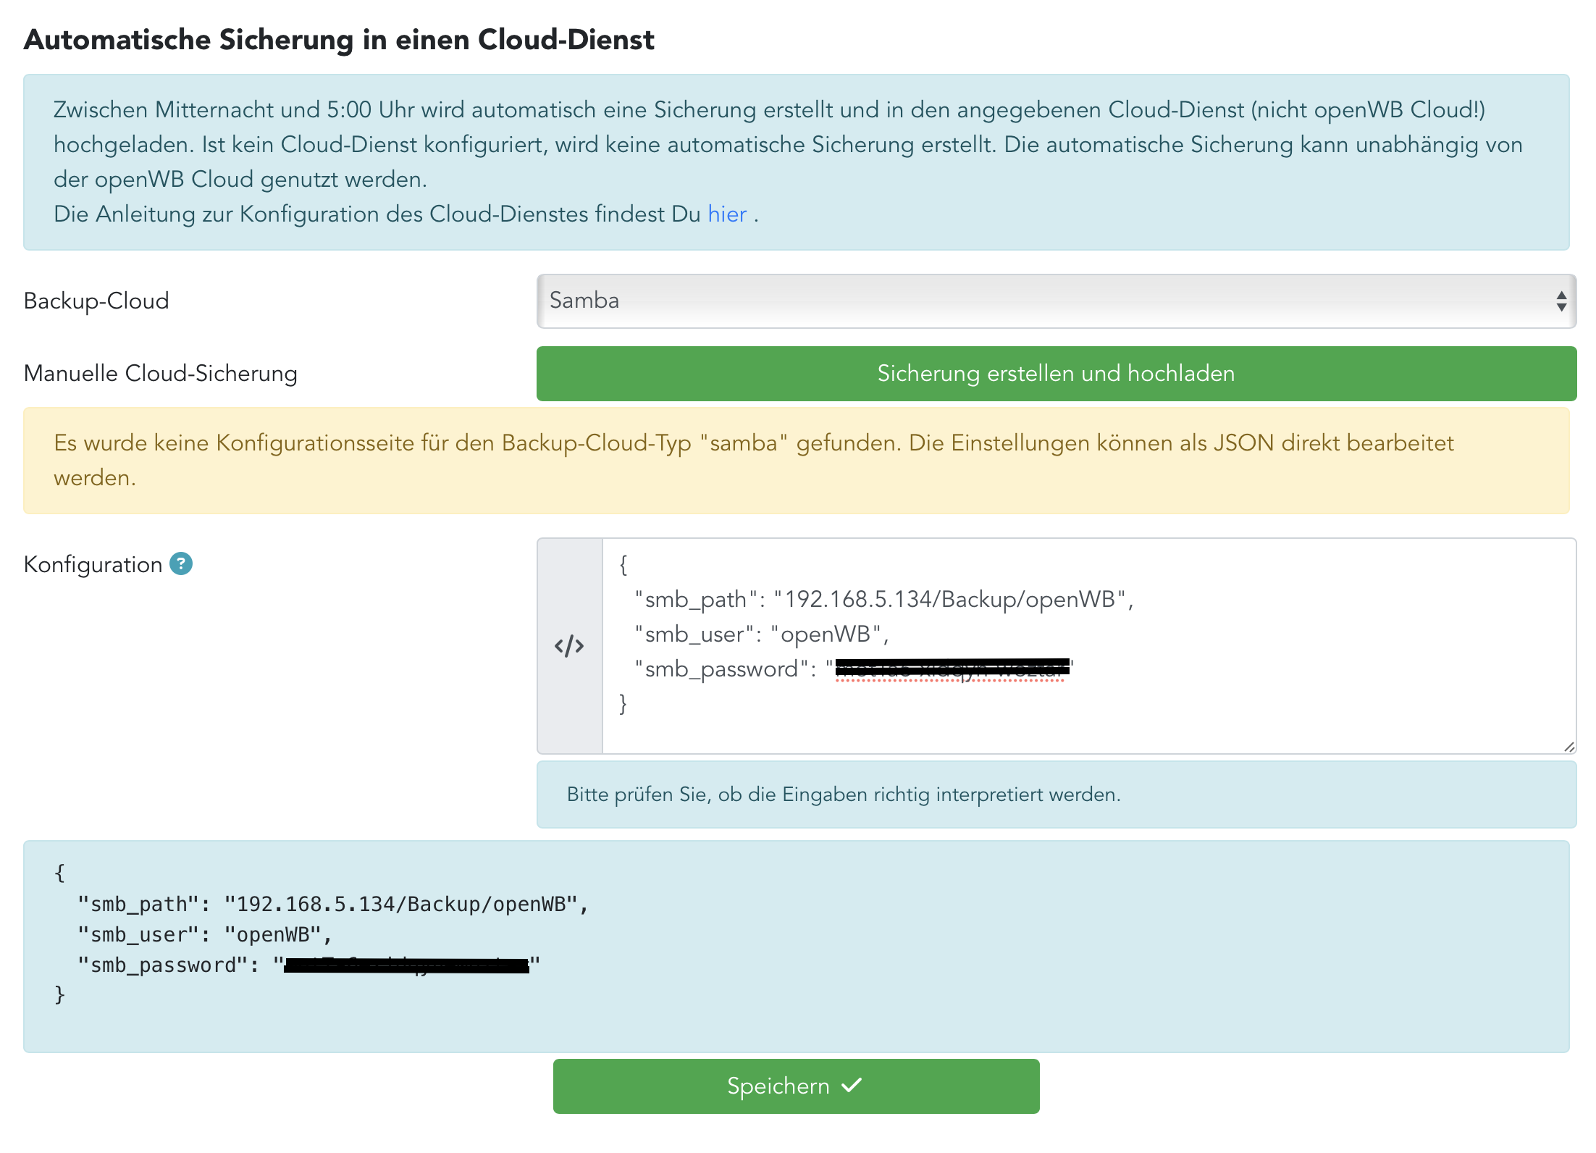Click the 'Konfiguration' label text
Viewport: 1596px width, 1153px height.
pyautogui.click(x=93, y=565)
